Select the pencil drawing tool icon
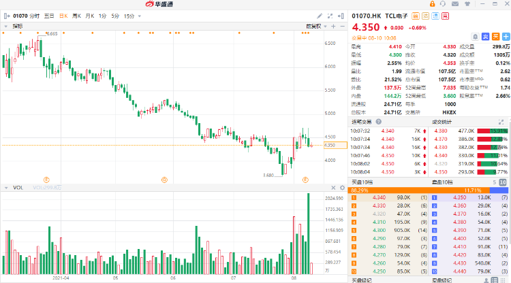Viewport: 511px width, 283px height. point(320,16)
